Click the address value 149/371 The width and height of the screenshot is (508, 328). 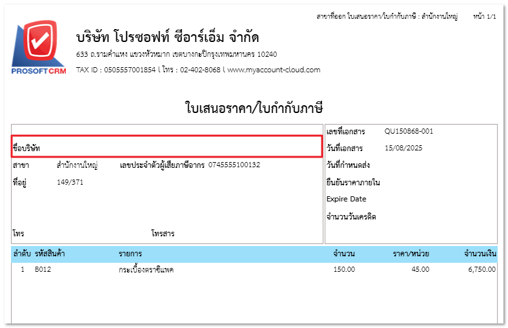(x=70, y=182)
